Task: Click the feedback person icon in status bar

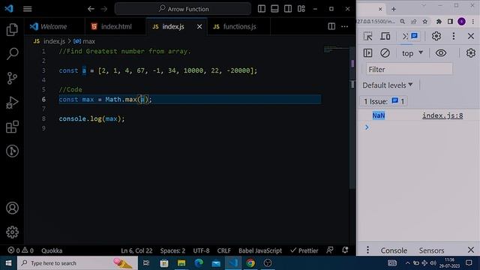Action: click(330, 250)
